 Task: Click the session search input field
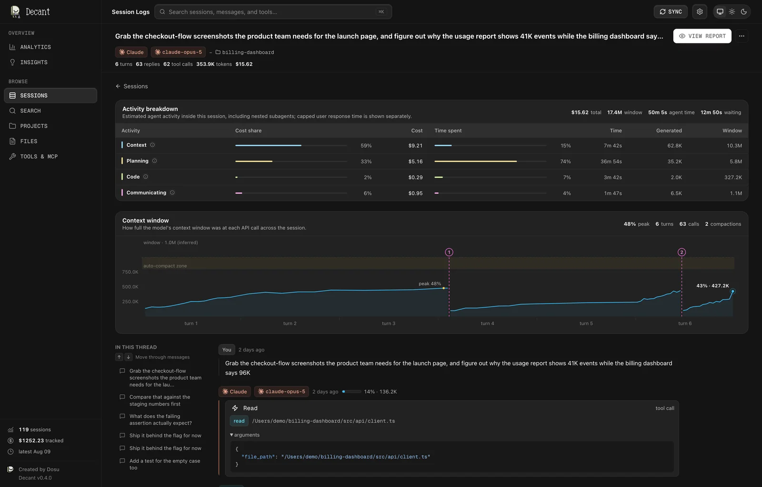pyautogui.click(x=273, y=12)
